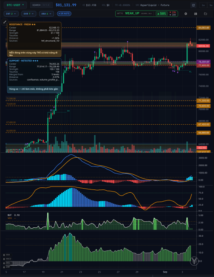The width and height of the screenshot is (214, 277).
Task: Select the red 77,600.00 price level tag
Action: pos(203,65)
